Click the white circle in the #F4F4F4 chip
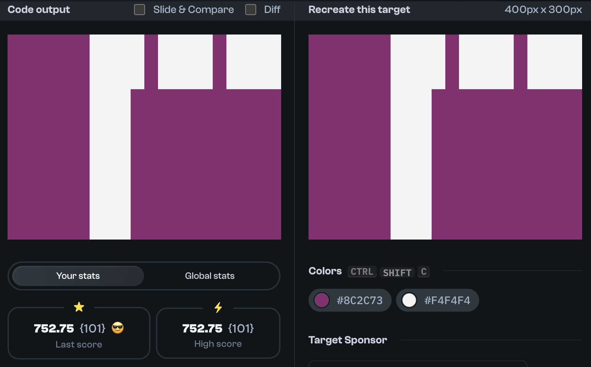Image resolution: width=591 pixels, height=367 pixels. tap(409, 300)
